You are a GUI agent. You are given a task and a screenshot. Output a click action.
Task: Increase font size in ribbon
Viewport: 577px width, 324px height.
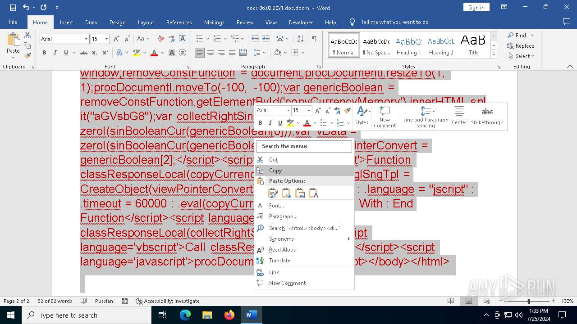pyautogui.click(x=116, y=39)
